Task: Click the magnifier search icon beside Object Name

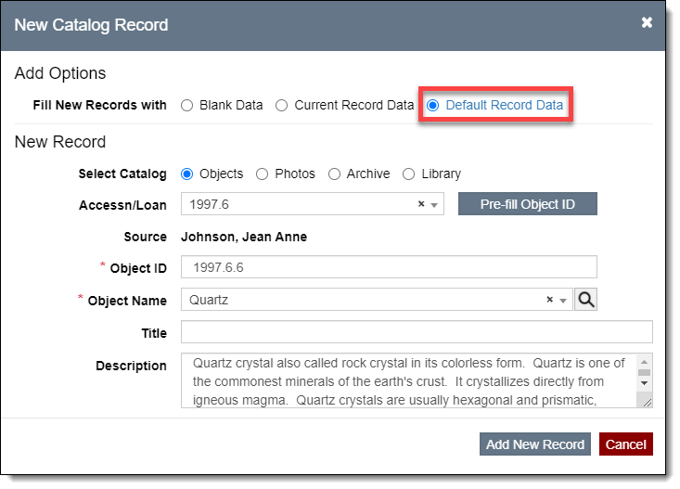Action: pyautogui.click(x=585, y=300)
